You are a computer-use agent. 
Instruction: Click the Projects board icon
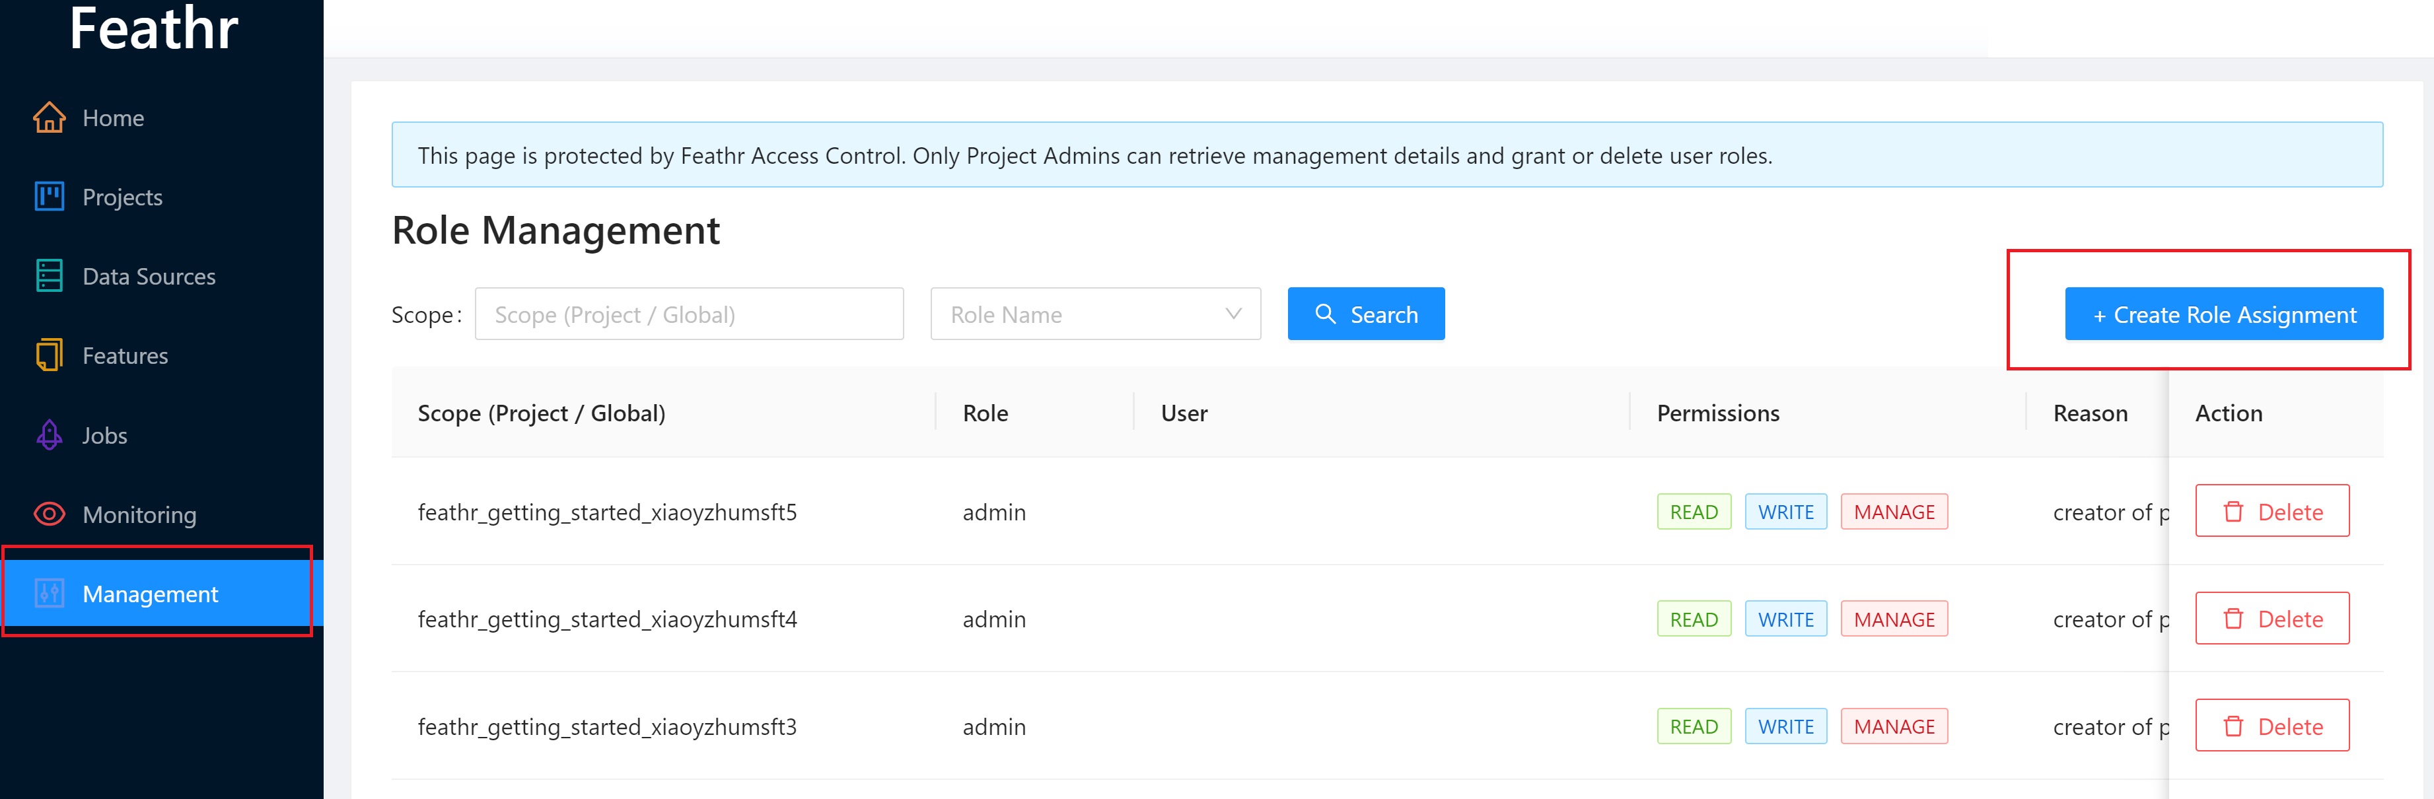(x=49, y=196)
